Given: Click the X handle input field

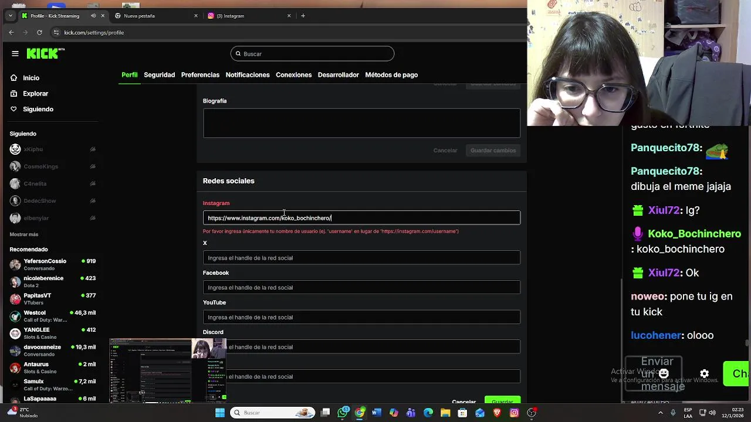Looking at the screenshot, I should pos(361,258).
